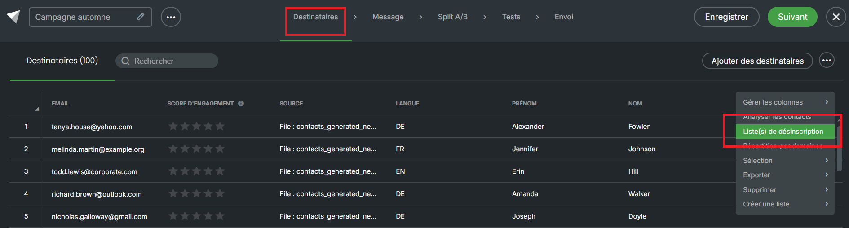Click the search magnifier icon
The image size is (849, 228).
[x=126, y=61]
